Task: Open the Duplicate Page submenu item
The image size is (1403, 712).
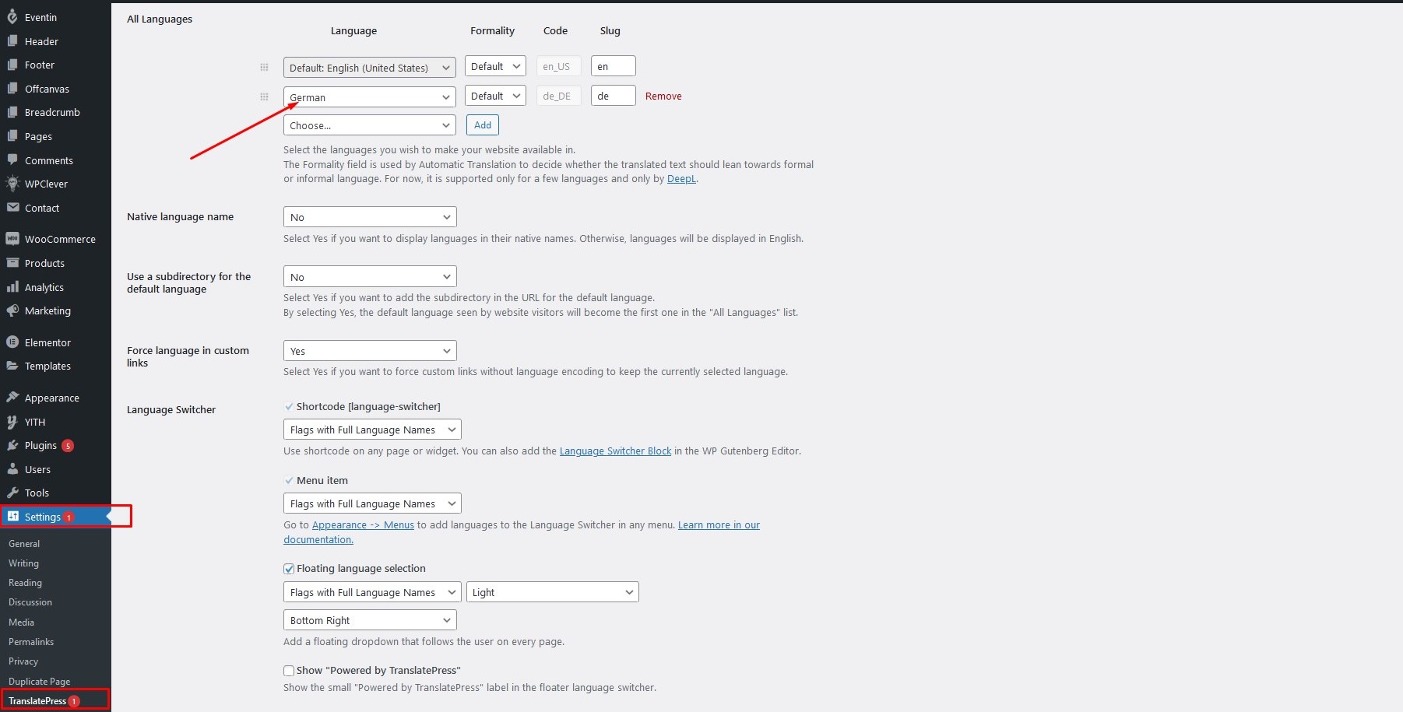Action: (39, 682)
